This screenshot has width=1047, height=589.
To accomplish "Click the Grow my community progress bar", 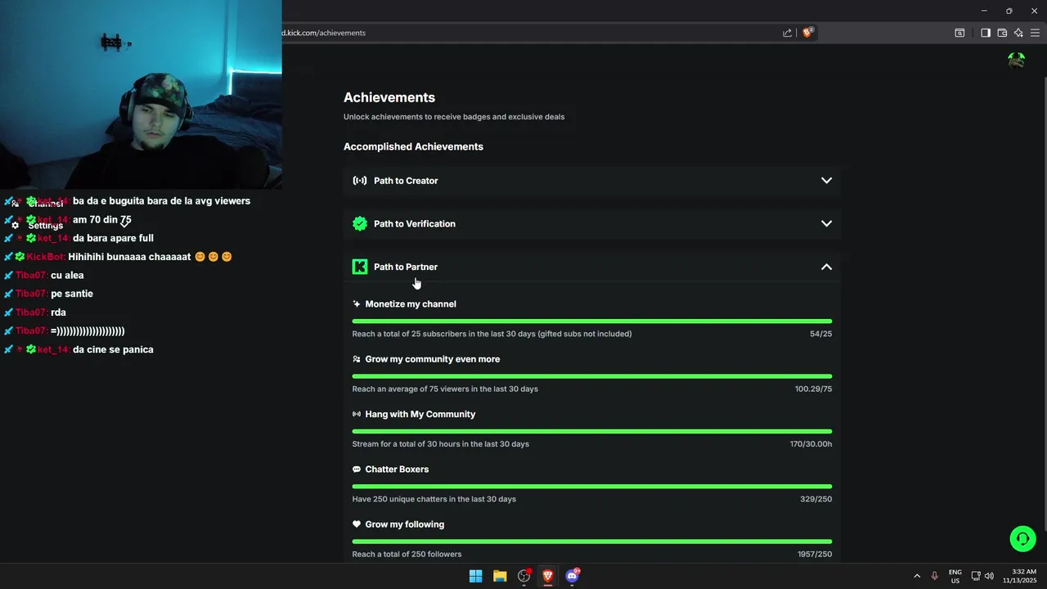I will point(592,376).
